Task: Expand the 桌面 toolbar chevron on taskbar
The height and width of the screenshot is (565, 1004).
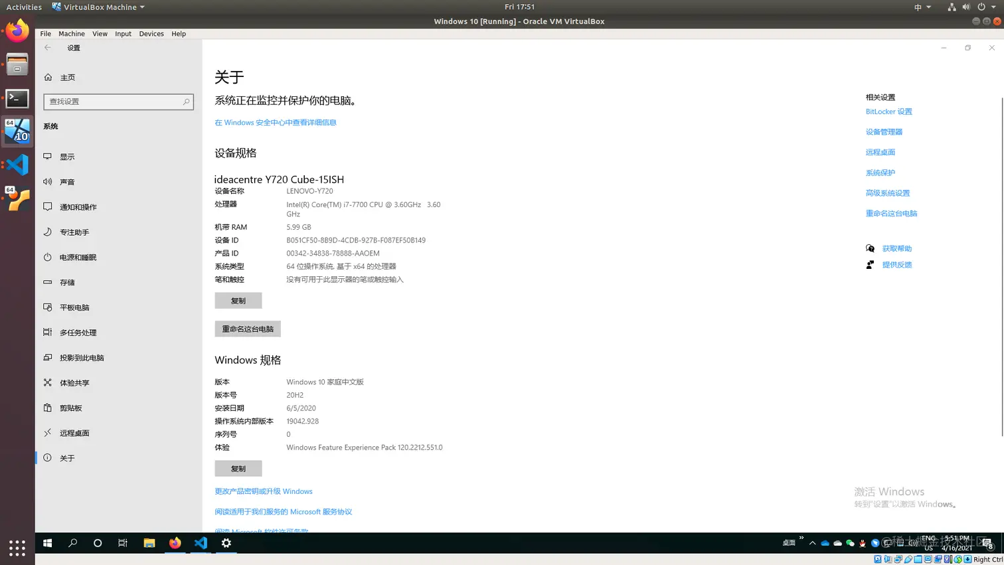Action: click(x=801, y=538)
